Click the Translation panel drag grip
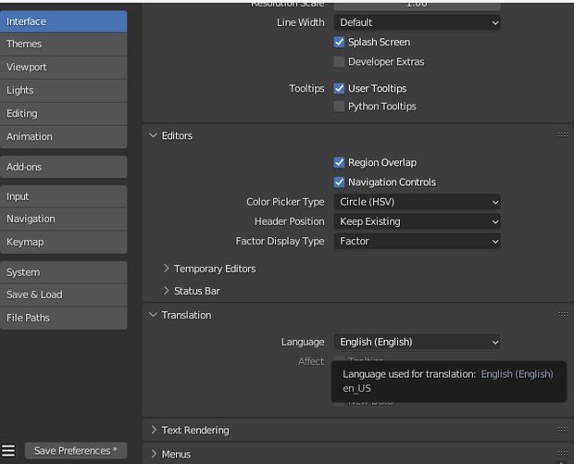 tap(562, 315)
